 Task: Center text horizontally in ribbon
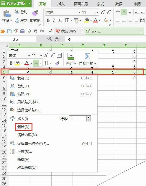pos(124,20)
